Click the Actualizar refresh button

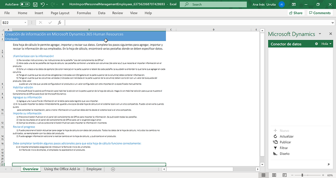284,136
